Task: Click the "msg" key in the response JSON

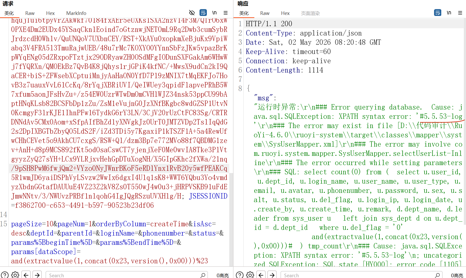Action: point(263,98)
